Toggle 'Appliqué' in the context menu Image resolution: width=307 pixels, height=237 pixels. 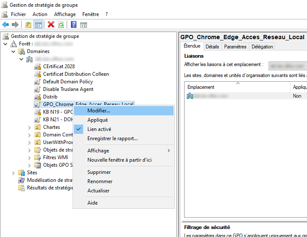tap(98, 120)
